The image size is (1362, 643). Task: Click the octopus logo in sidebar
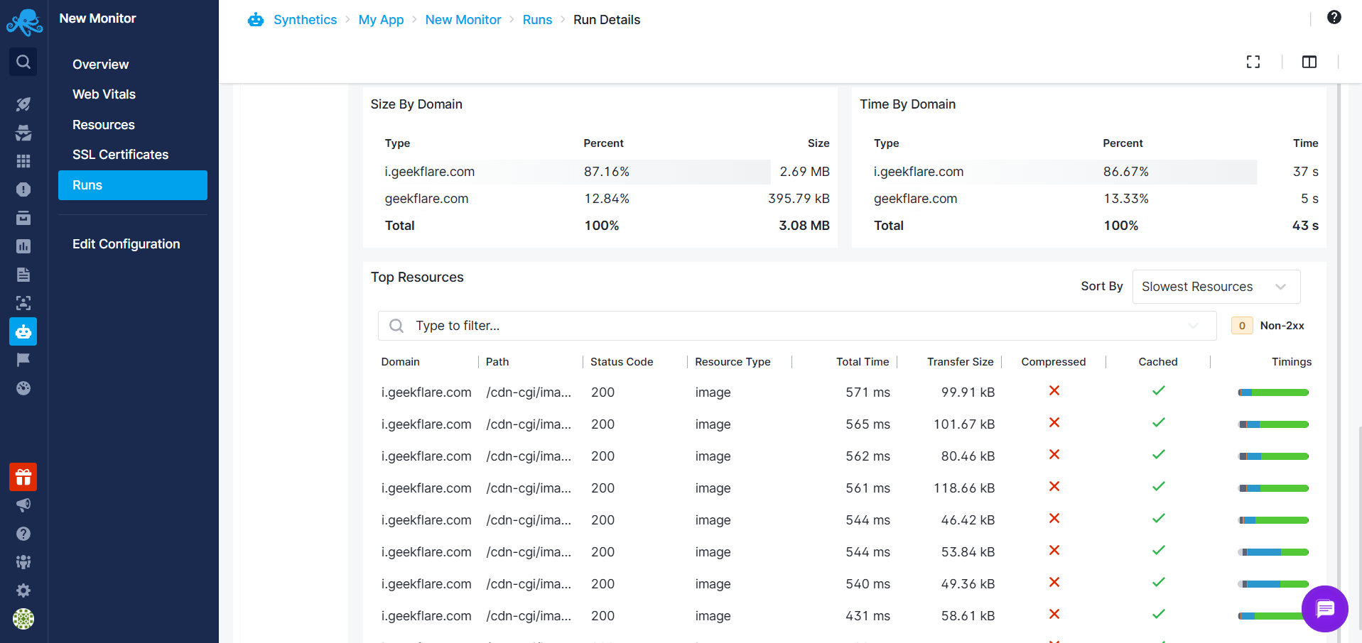(24, 22)
